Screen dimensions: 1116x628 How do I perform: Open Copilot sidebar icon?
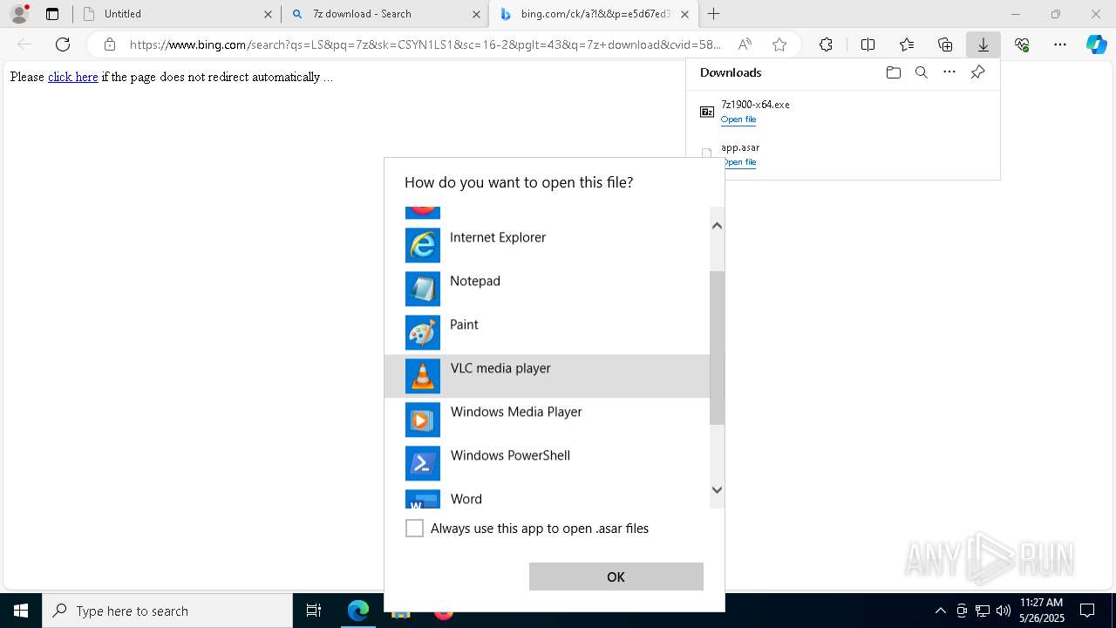pos(1097,44)
